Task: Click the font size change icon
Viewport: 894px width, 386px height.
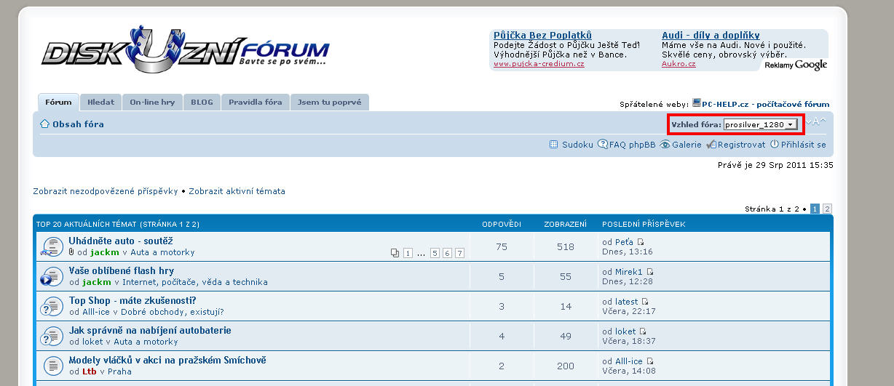Action: pyautogui.click(x=817, y=123)
